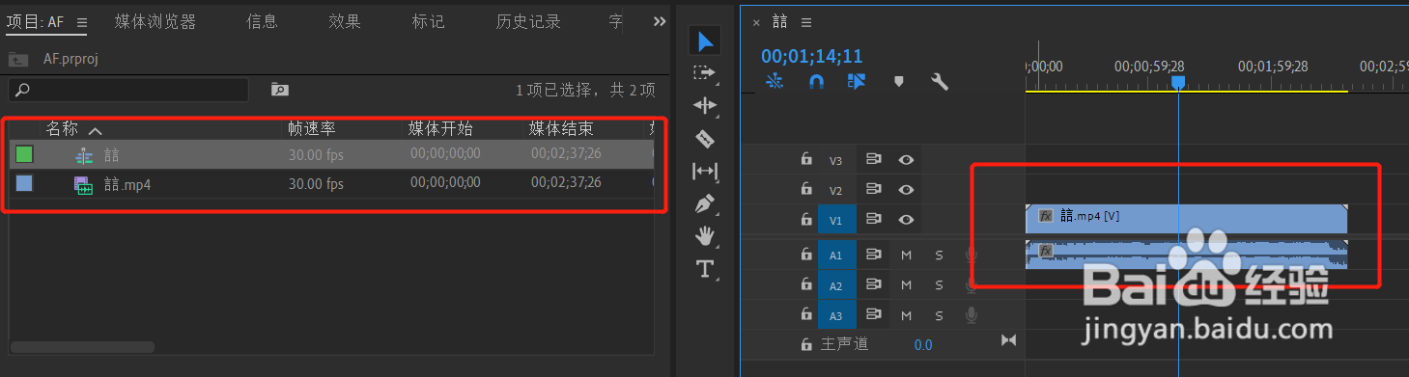Toggle sync lock on track A1
Viewport: 1409px width, 377px height.
[x=874, y=255]
